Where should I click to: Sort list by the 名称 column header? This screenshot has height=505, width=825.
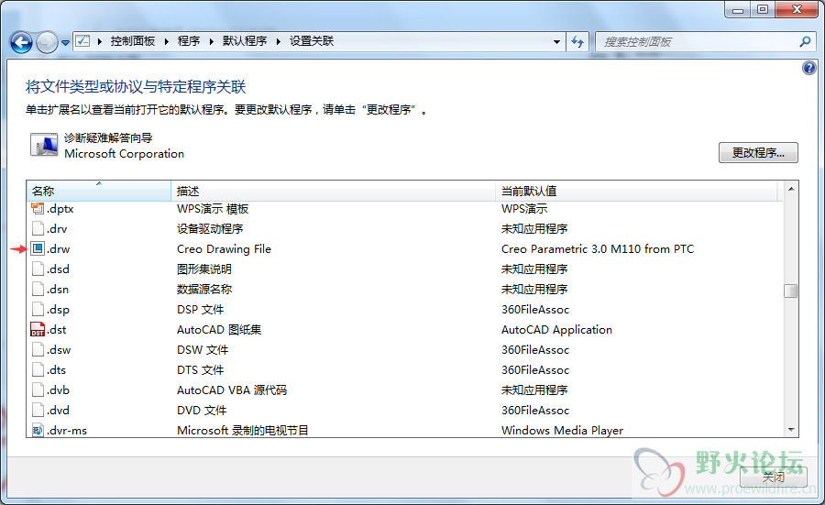pyautogui.click(x=99, y=191)
